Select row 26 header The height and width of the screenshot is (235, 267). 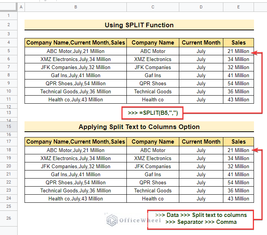(8, 218)
